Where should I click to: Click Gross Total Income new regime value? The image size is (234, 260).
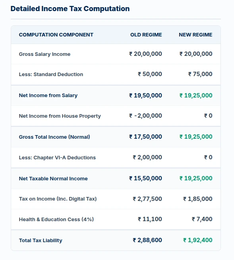pyautogui.click(x=196, y=137)
